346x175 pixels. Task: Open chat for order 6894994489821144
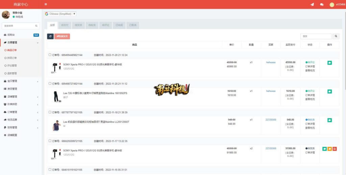click(329, 63)
